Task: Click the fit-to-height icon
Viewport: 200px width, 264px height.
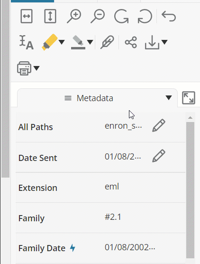Action: pos(50,16)
